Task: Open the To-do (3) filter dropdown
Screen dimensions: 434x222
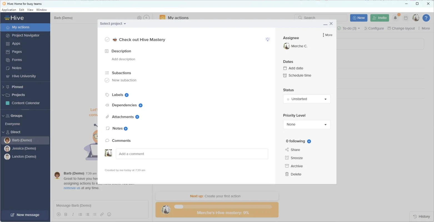Action: pyautogui.click(x=349, y=28)
